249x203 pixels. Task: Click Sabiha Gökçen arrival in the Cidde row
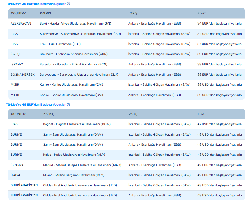coord(159,185)
